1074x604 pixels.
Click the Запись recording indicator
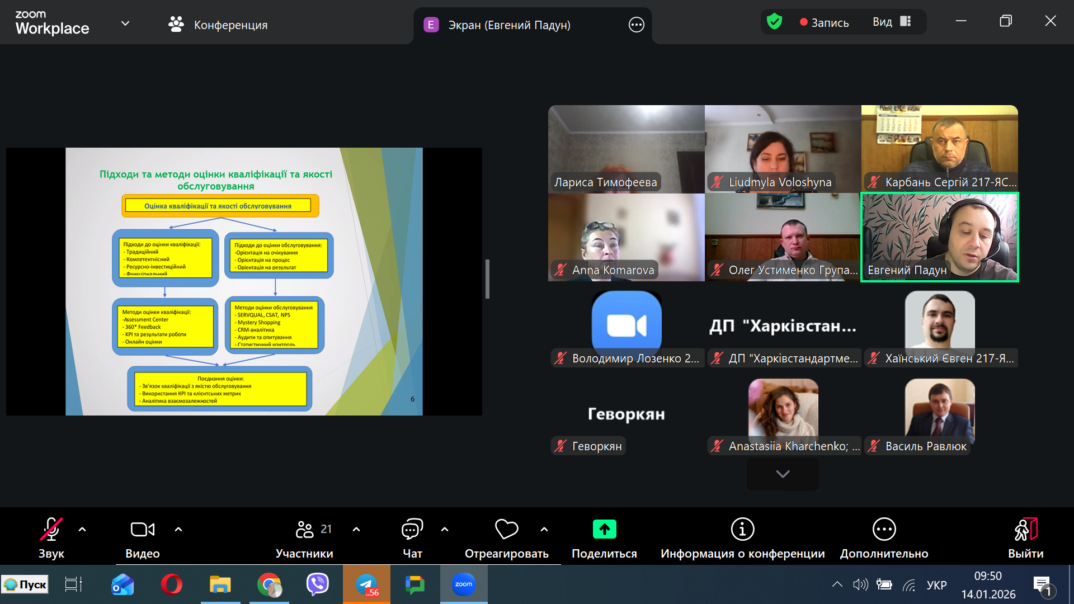point(824,22)
